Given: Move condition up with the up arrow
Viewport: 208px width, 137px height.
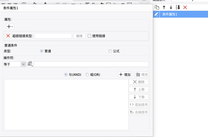Looking at the screenshot, I should tap(164, 7).
